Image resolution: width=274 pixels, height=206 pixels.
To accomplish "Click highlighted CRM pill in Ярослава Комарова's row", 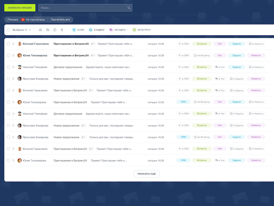I will click(x=183, y=137).
